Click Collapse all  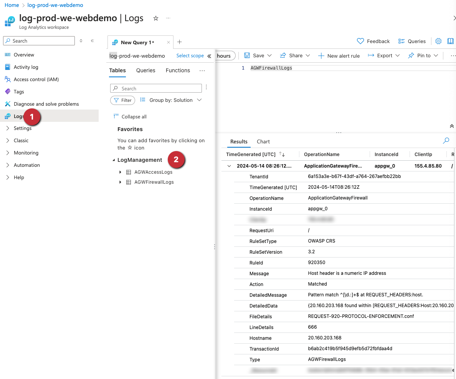[x=130, y=116]
